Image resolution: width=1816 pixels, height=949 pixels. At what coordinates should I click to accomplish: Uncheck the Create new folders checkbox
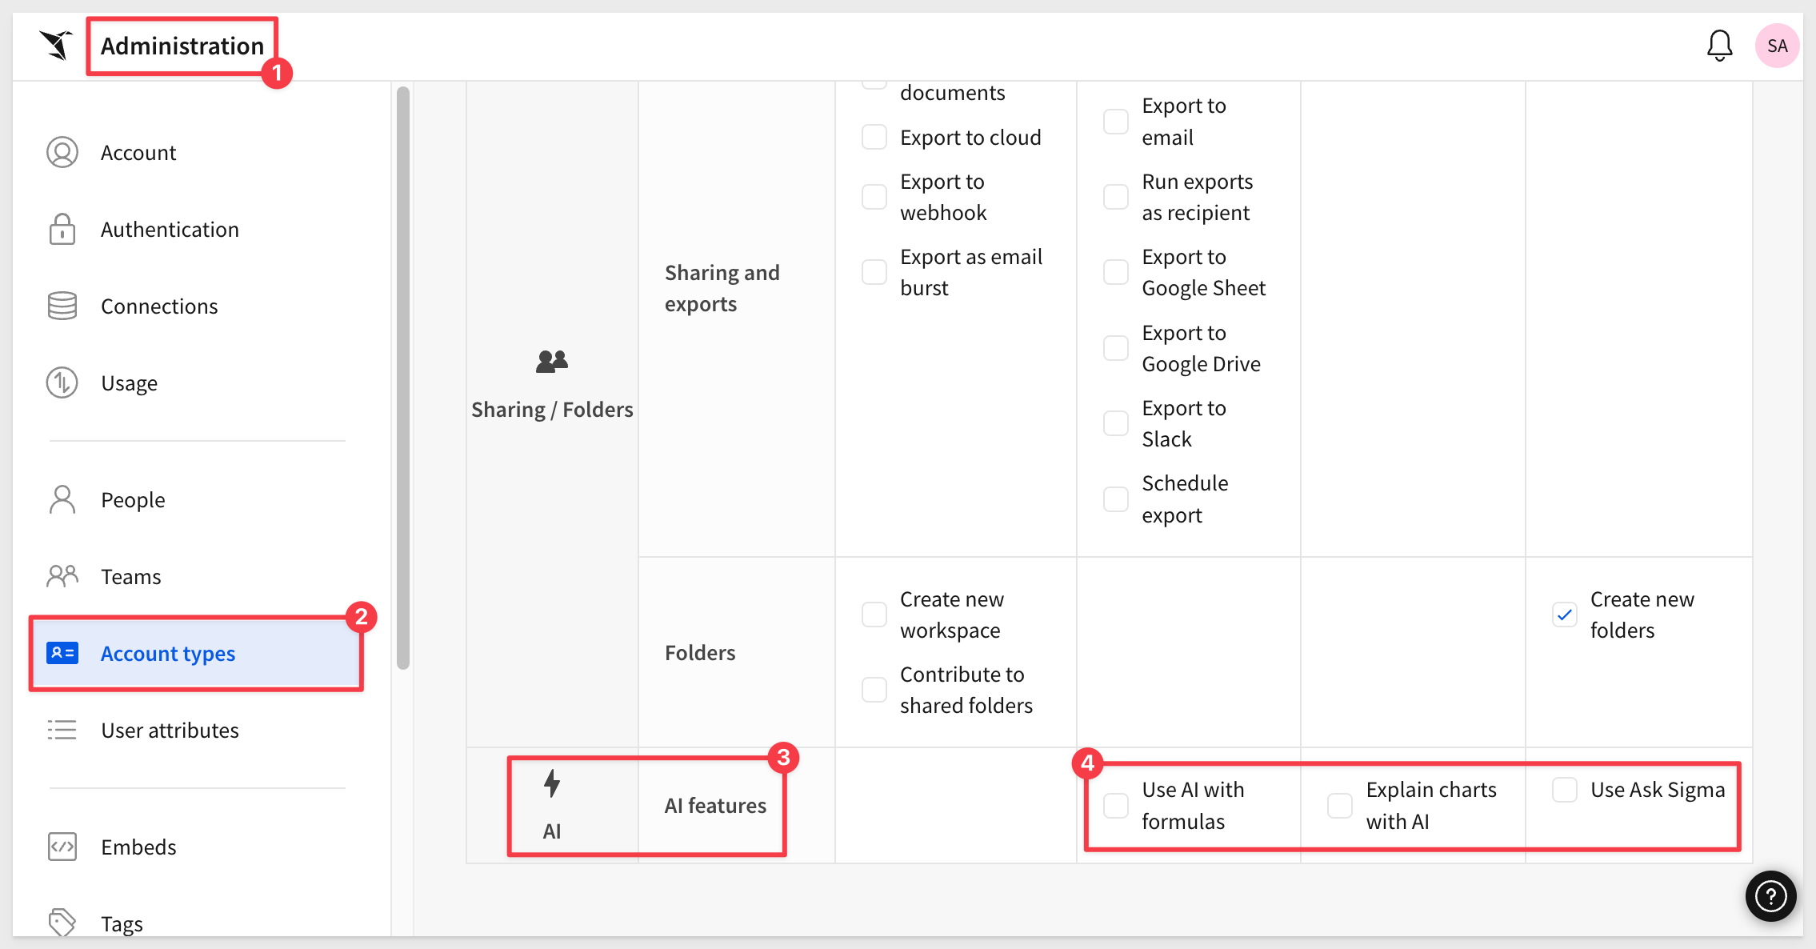pyautogui.click(x=1564, y=615)
